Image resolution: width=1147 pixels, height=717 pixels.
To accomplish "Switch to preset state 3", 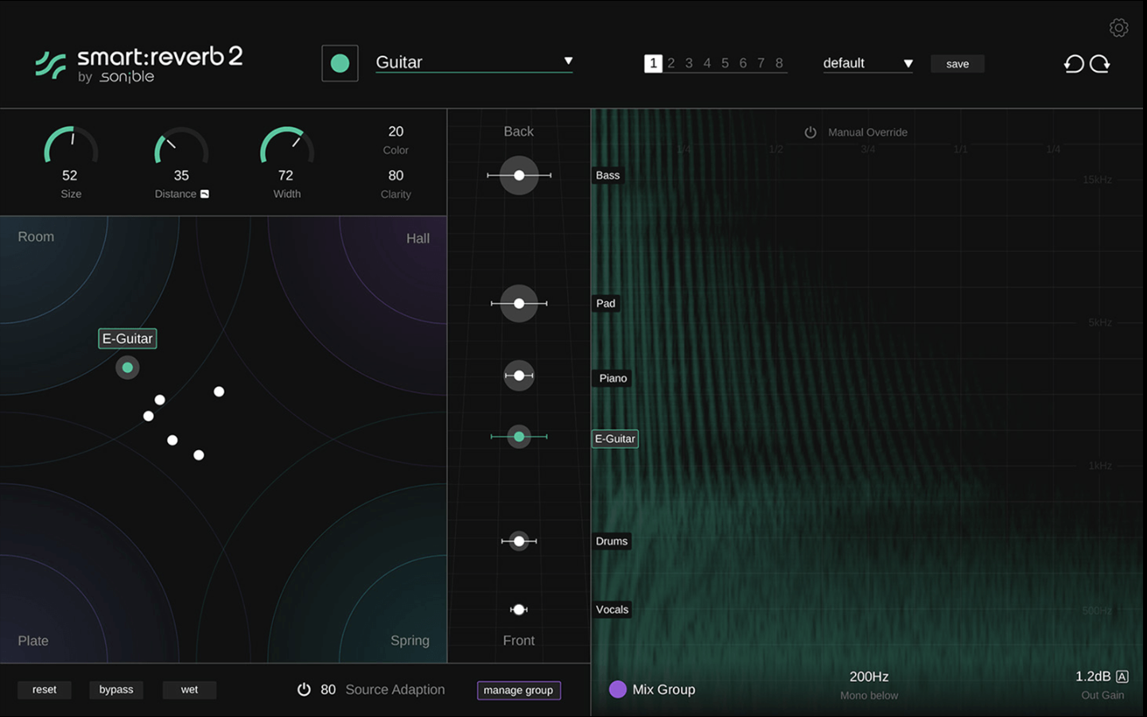I will (689, 62).
